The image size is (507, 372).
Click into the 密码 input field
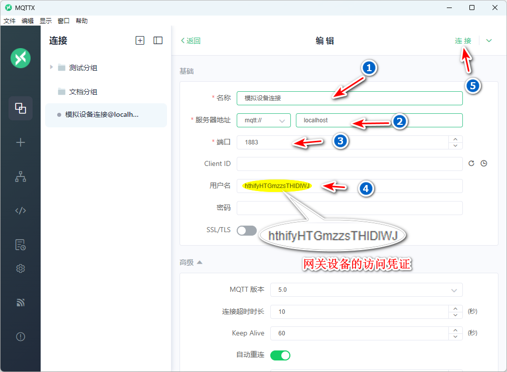point(350,208)
